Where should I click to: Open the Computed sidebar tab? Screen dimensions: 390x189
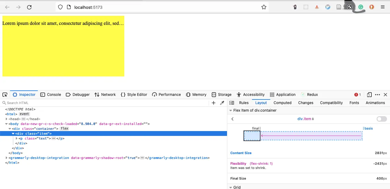[282, 103]
